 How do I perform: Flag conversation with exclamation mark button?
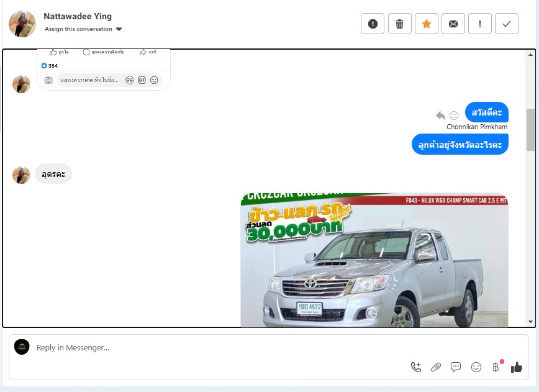point(480,24)
